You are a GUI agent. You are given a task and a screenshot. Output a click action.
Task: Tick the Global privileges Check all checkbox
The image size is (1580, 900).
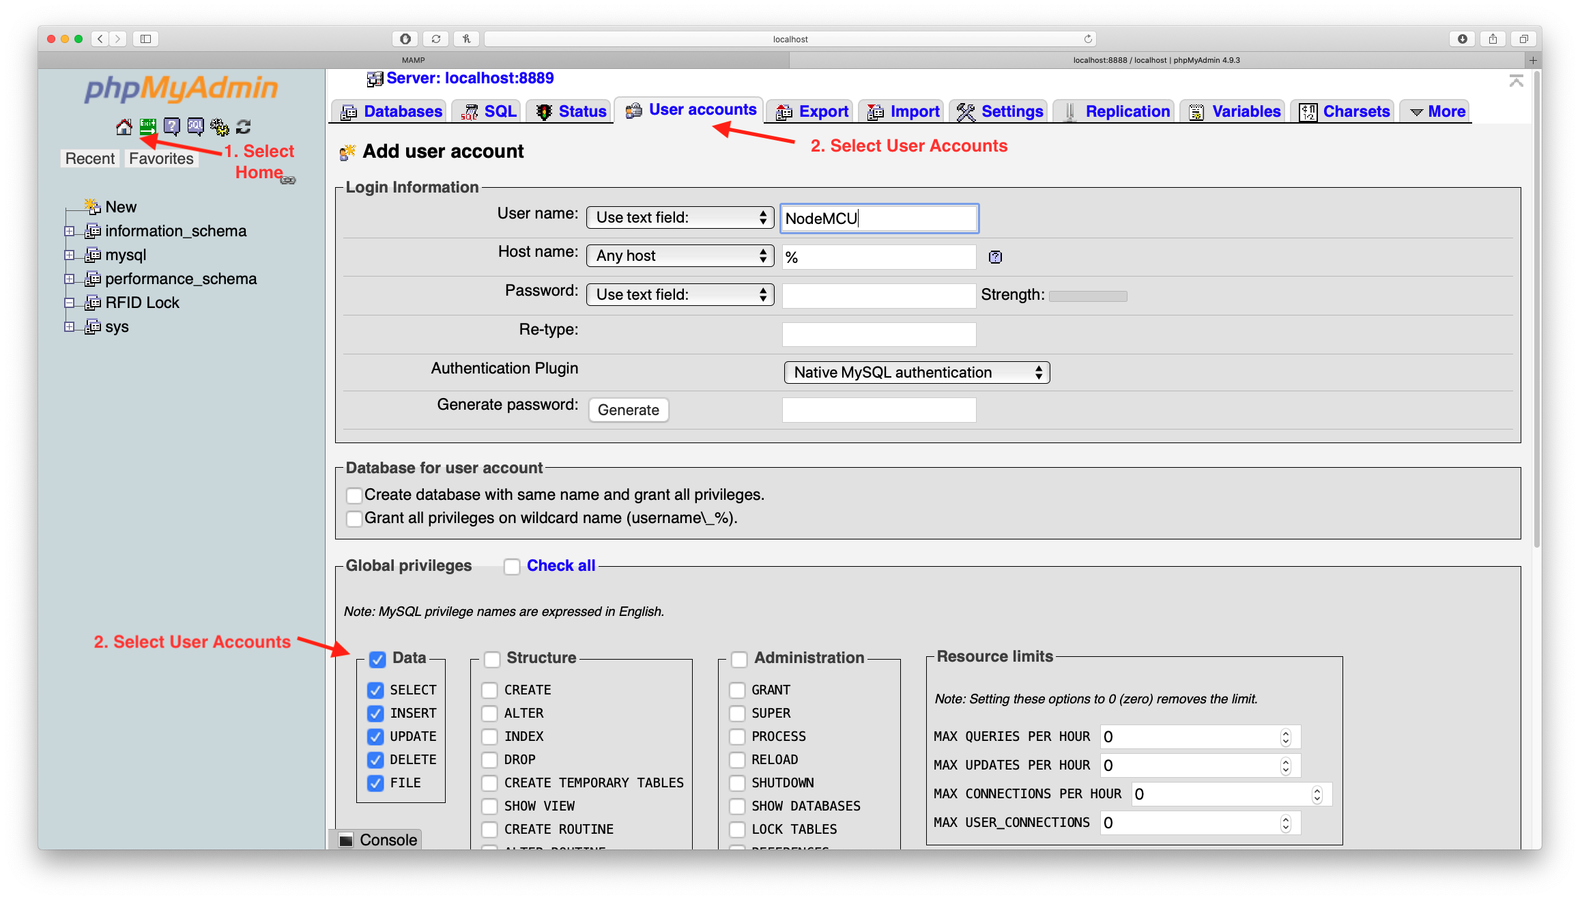(x=511, y=566)
